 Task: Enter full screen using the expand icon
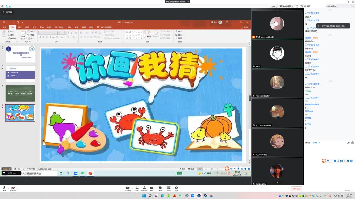pyautogui.click(x=297, y=6)
